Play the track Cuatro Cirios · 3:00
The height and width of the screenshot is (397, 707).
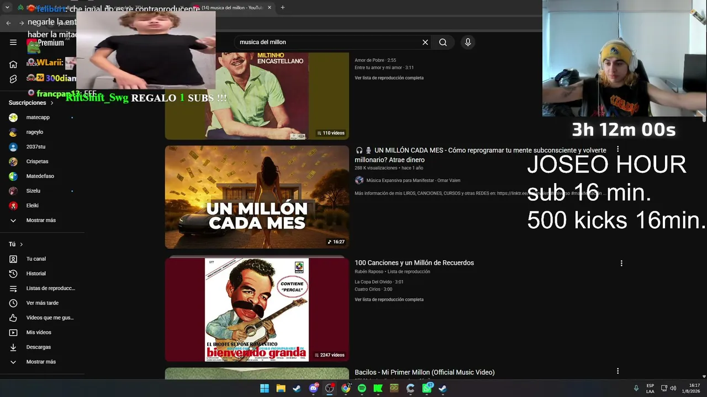click(373, 289)
